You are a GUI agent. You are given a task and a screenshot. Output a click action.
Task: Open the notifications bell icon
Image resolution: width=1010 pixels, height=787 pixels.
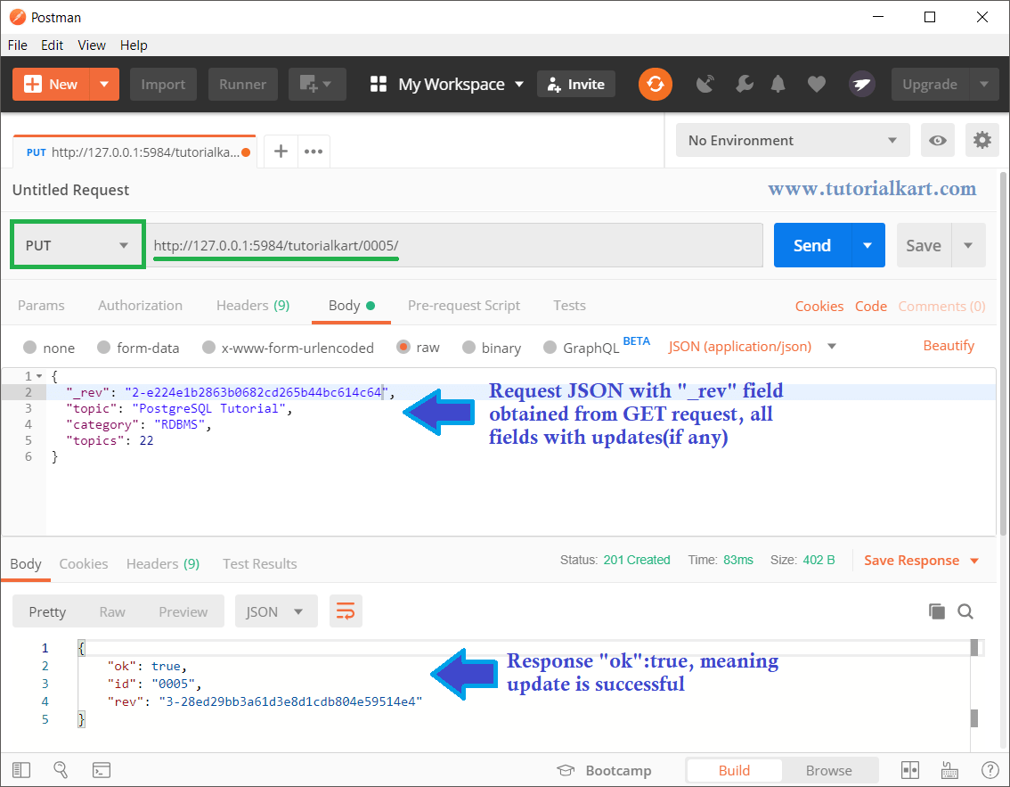778,83
